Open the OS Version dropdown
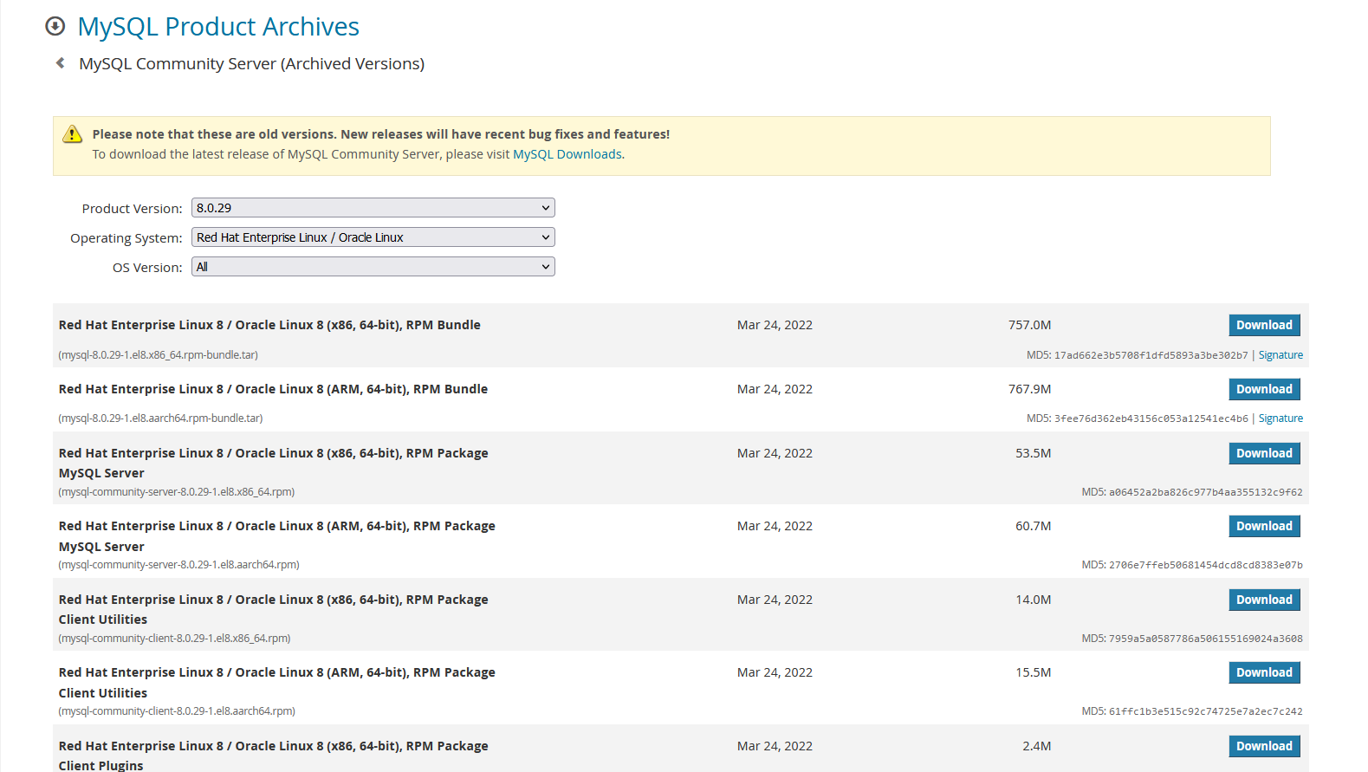 click(373, 267)
